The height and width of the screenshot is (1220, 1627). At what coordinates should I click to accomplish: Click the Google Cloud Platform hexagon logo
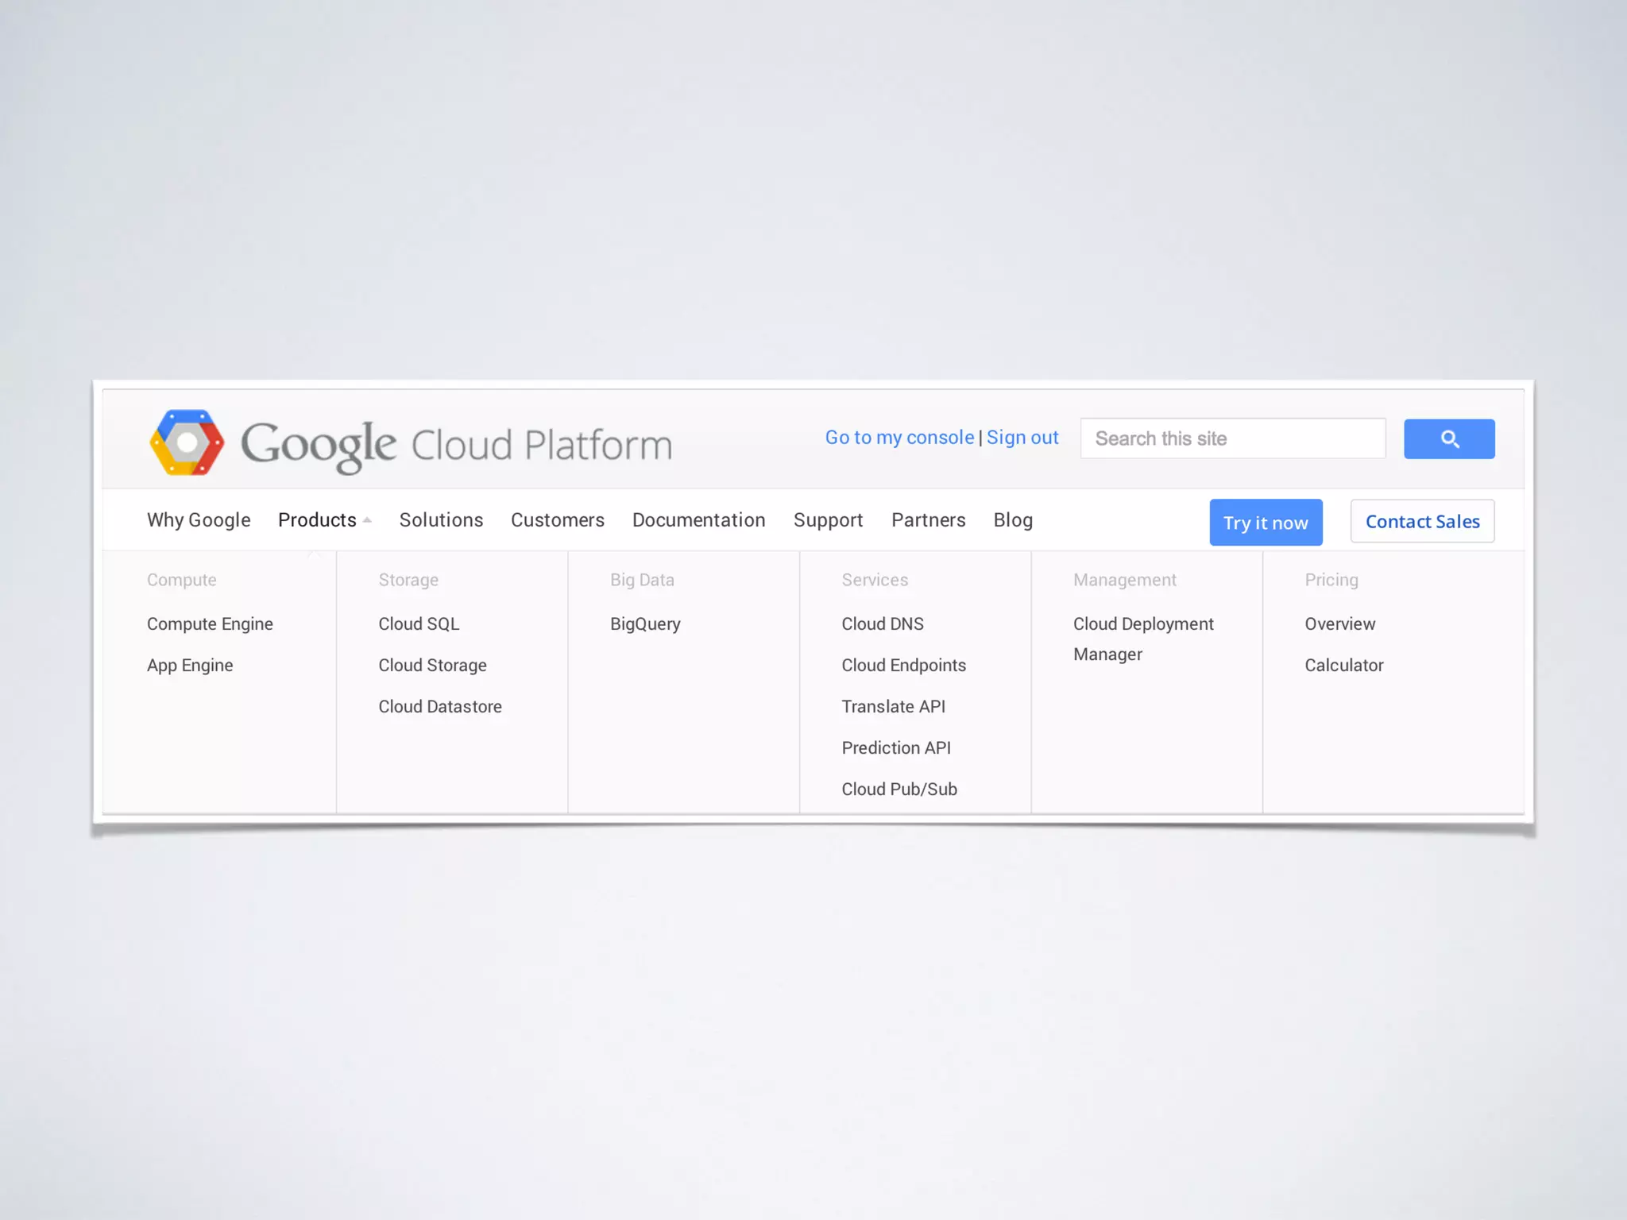187,442
